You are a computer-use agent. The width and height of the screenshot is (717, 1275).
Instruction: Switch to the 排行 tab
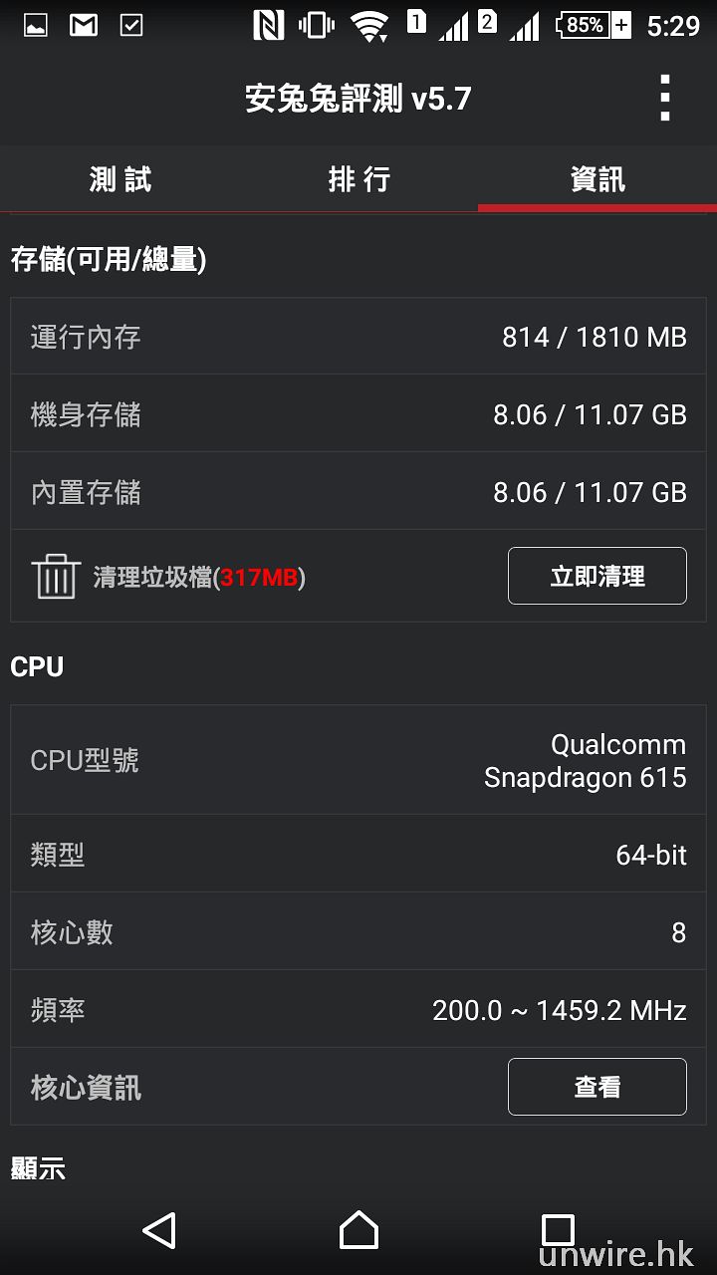(358, 179)
